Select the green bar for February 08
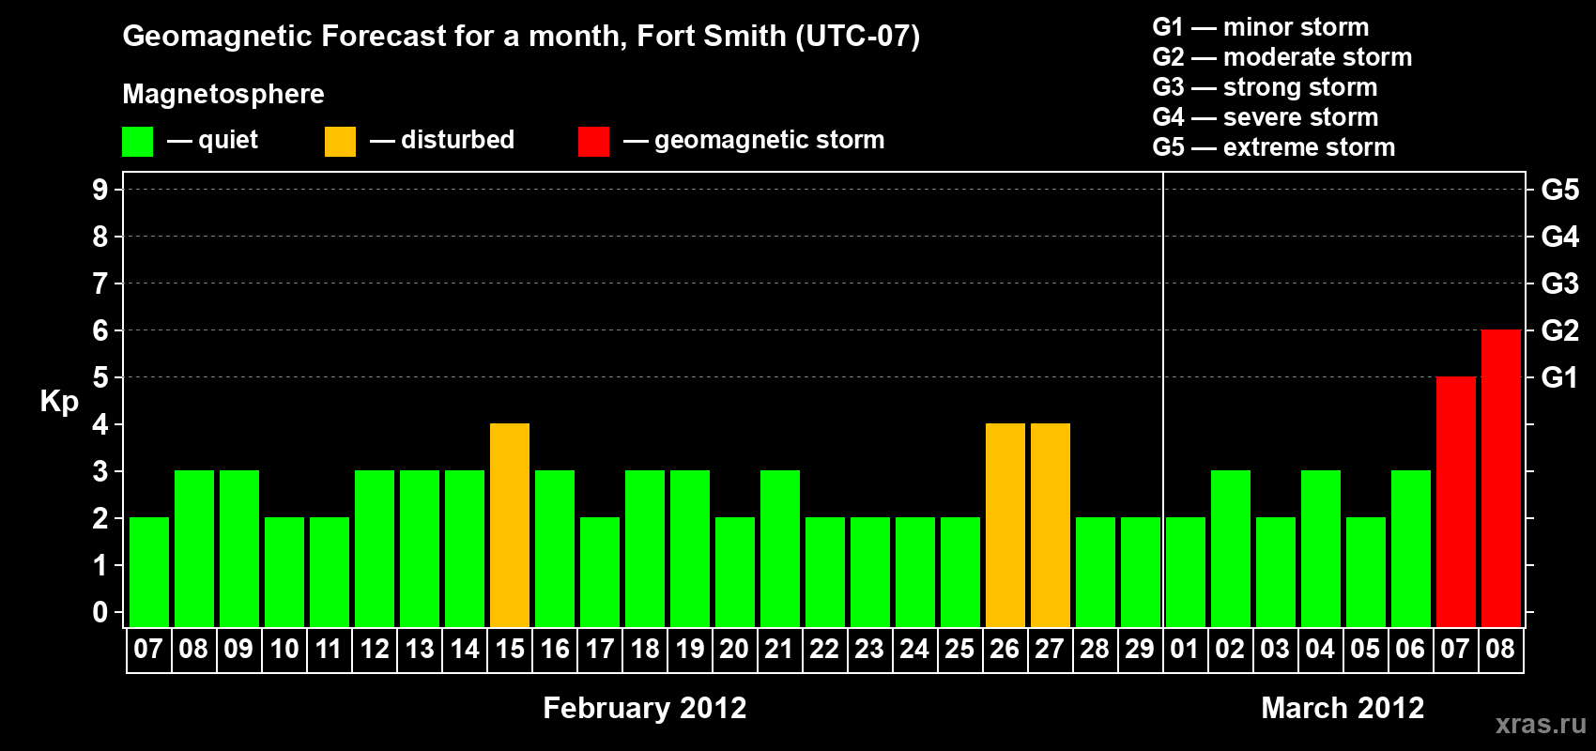This screenshot has height=751, width=1596. click(194, 548)
